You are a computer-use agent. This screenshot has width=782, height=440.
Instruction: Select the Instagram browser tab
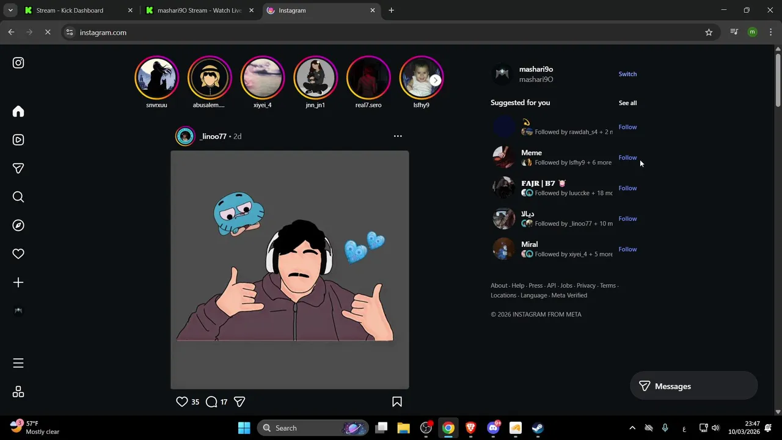point(321,10)
